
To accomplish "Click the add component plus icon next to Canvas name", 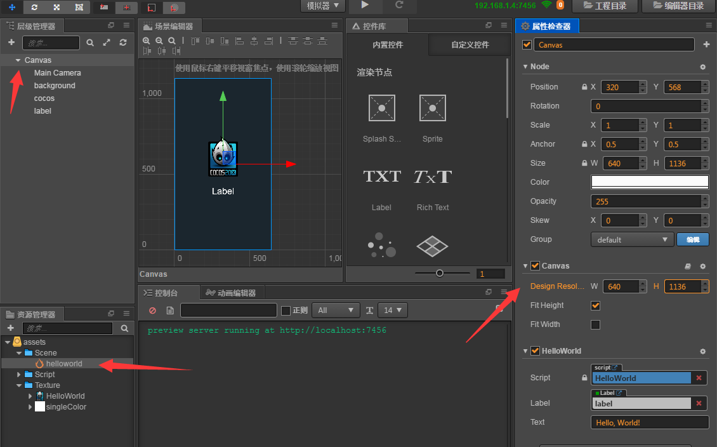I will point(706,44).
